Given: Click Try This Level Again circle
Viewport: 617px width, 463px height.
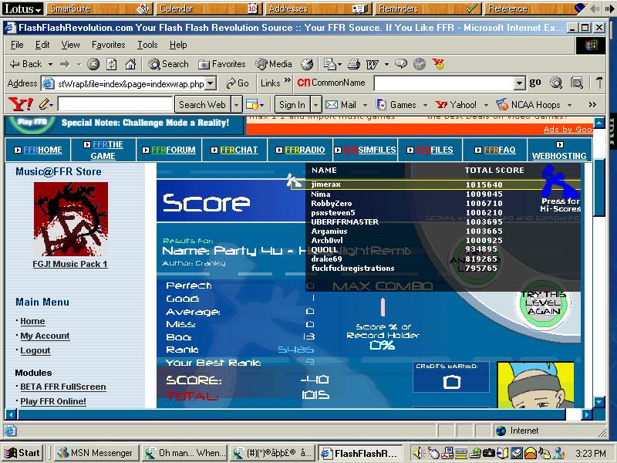Looking at the screenshot, I should tap(544, 303).
